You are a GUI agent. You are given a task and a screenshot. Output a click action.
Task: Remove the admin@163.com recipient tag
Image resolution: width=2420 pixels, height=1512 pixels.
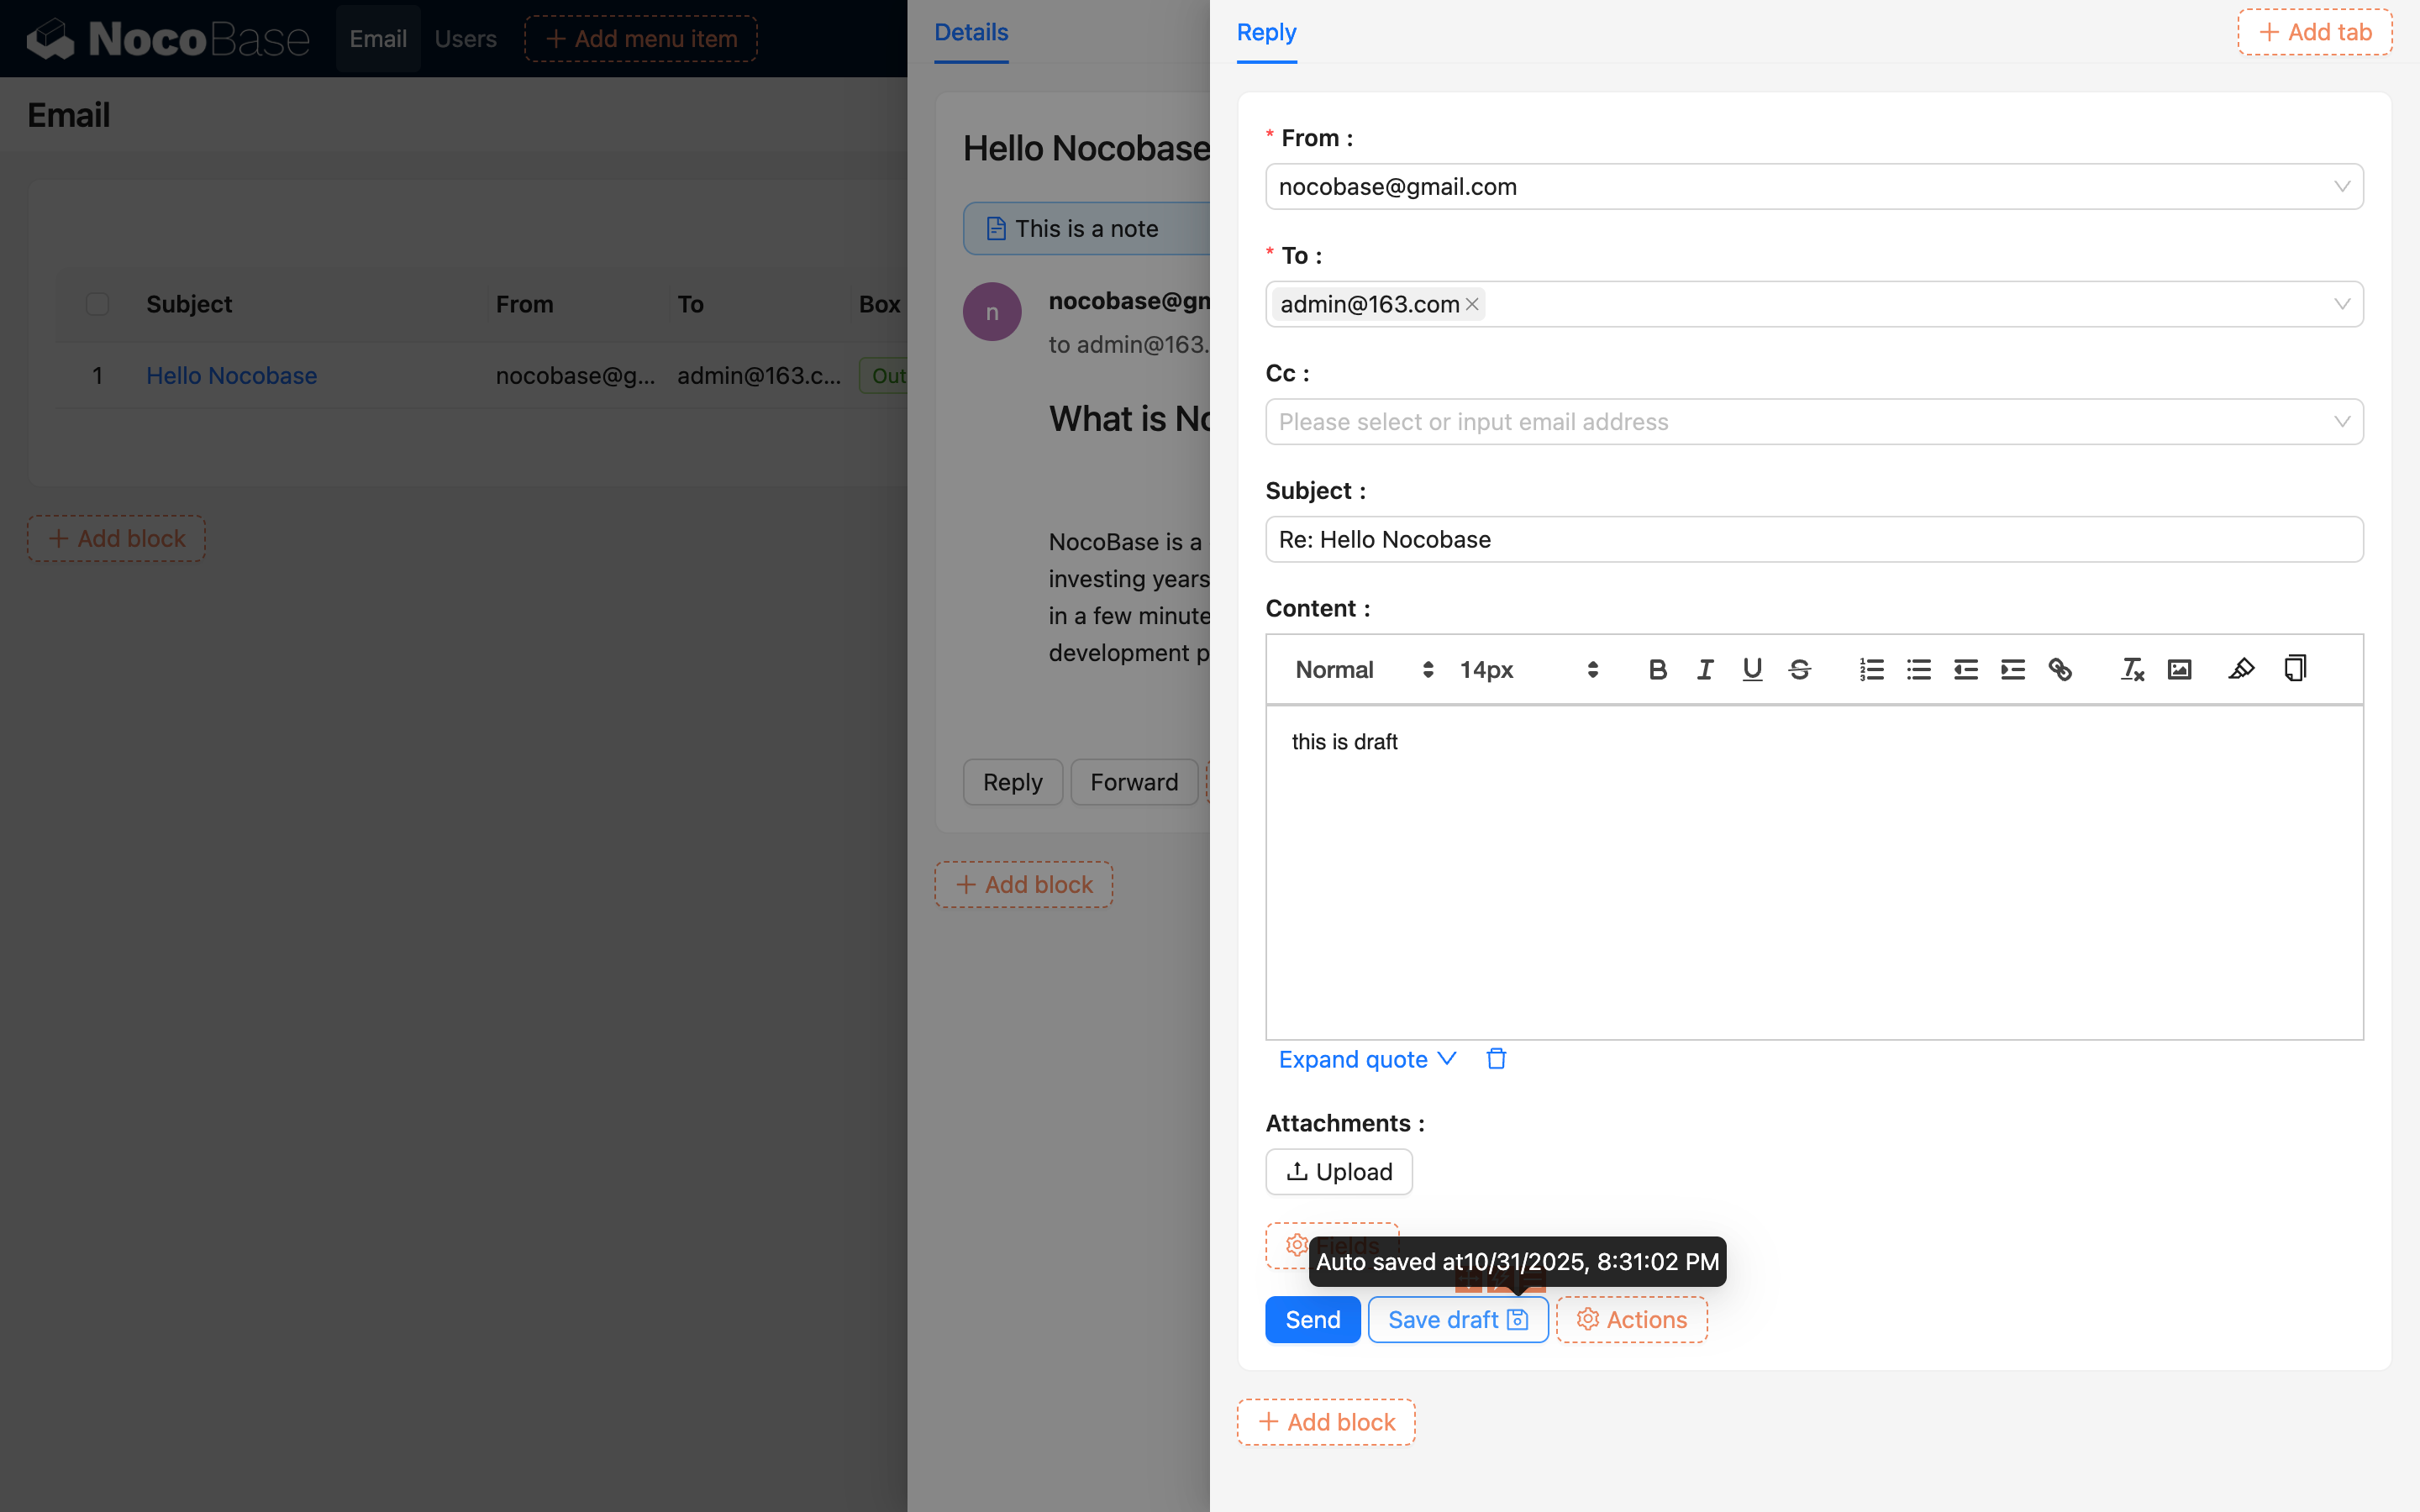click(x=1472, y=304)
